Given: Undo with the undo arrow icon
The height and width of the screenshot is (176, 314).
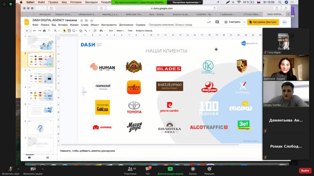Looking at the screenshot, I should coord(35,31).
